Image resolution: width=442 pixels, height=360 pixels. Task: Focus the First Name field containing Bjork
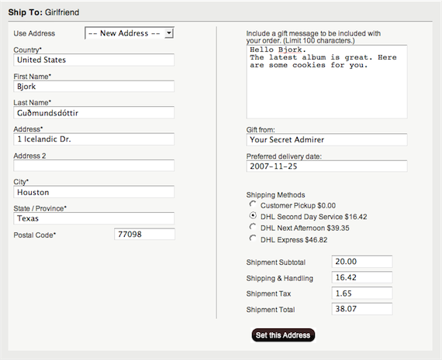[94, 87]
